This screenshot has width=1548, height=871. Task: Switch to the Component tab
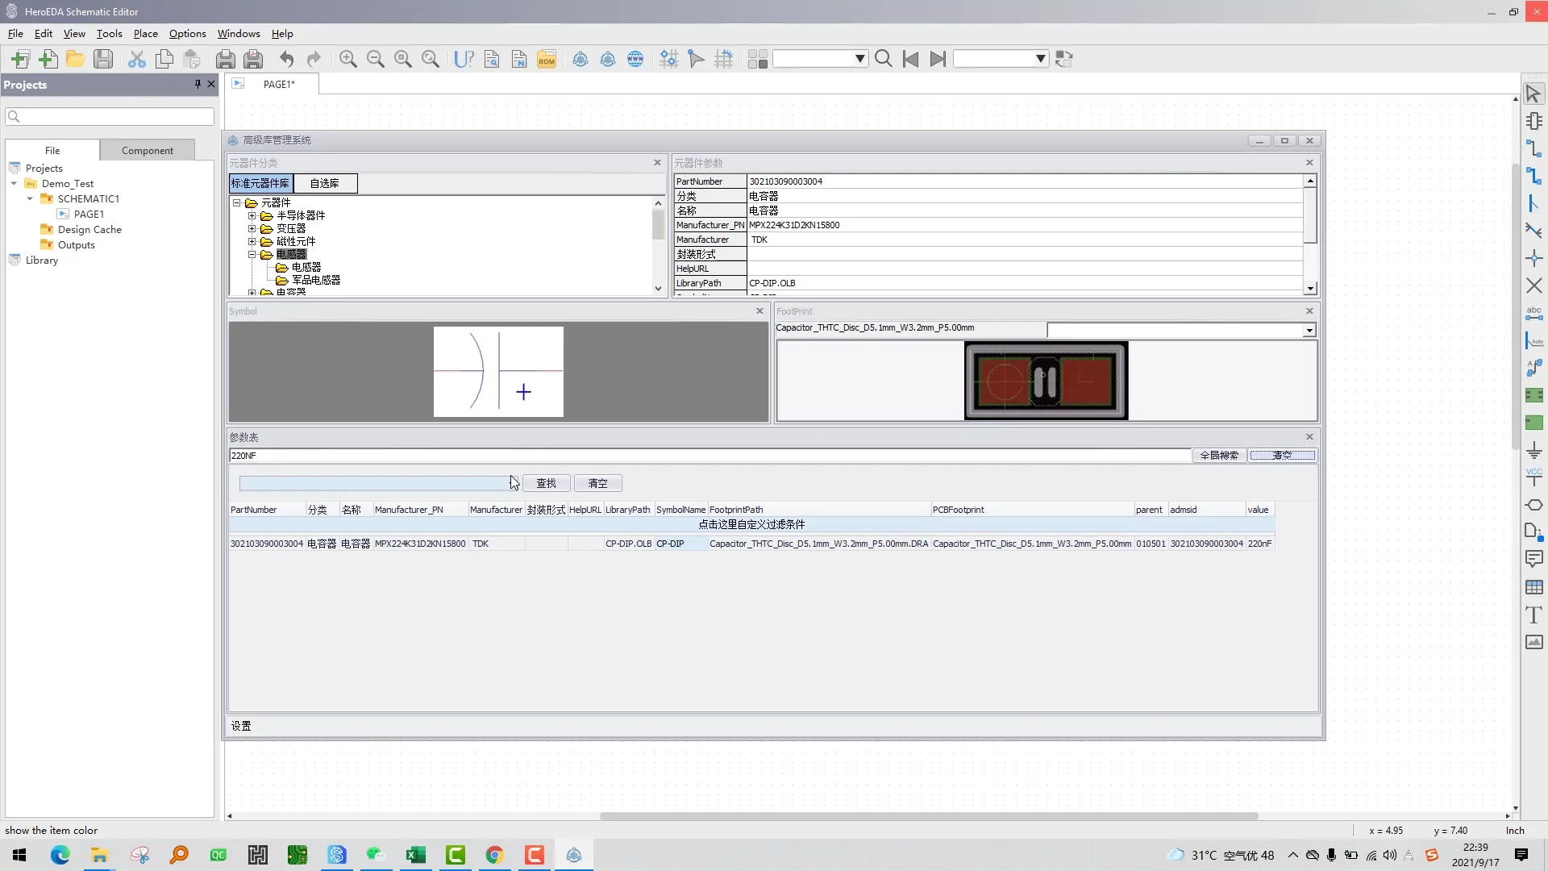(147, 151)
